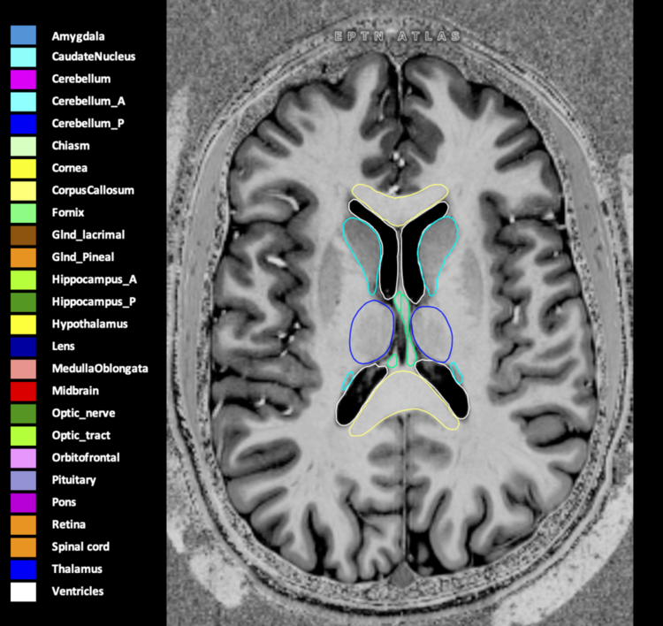Select the Chiasm legend label
663x626 pixels.
(x=71, y=146)
